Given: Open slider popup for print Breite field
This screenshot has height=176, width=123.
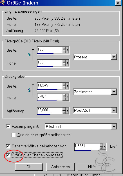Looking at the screenshot, I should point(67,86).
